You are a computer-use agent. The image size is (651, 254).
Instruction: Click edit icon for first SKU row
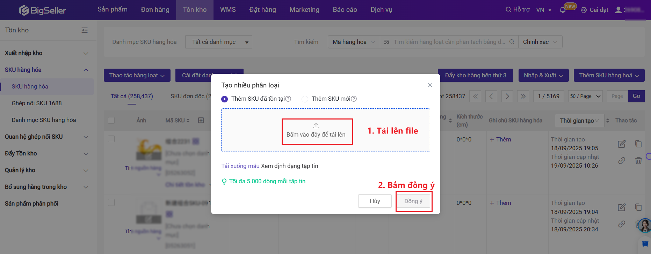[x=622, y=144]
